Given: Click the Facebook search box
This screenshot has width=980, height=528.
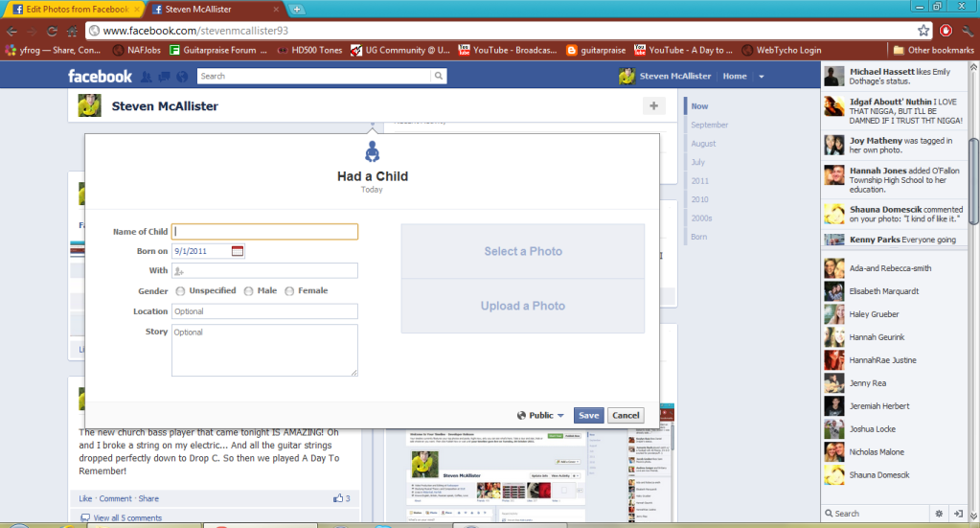Looking at the screenshot, I should [314, 77].
